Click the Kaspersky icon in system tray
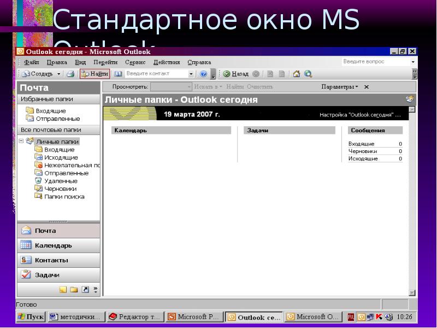437x328 pixels. pyautogui.click(x=379, y=317)
